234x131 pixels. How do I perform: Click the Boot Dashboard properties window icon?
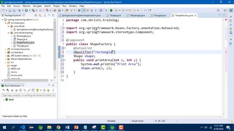click(33, 90)
